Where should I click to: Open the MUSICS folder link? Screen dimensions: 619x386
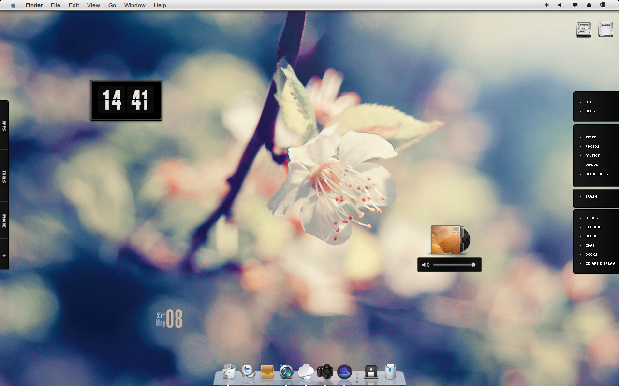tap(592, 156)
